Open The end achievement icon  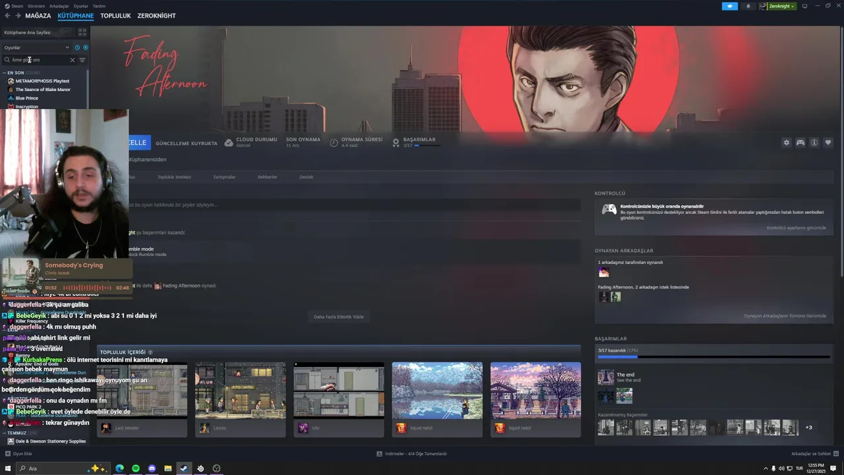click(x=605, y=377)
